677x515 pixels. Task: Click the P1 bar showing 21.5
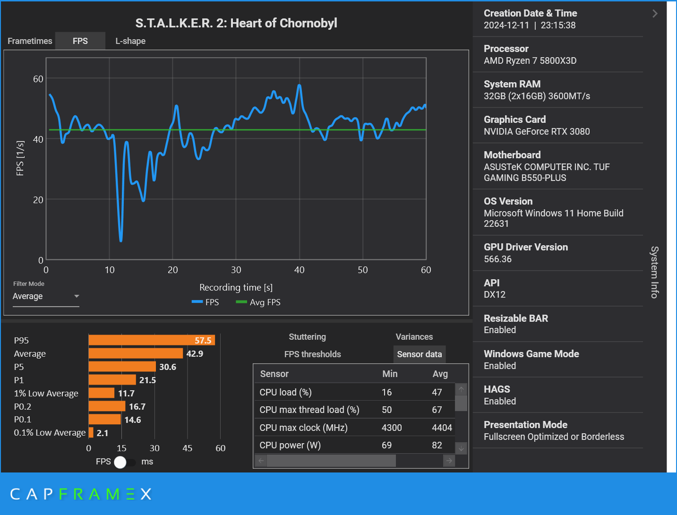point(112,380)
